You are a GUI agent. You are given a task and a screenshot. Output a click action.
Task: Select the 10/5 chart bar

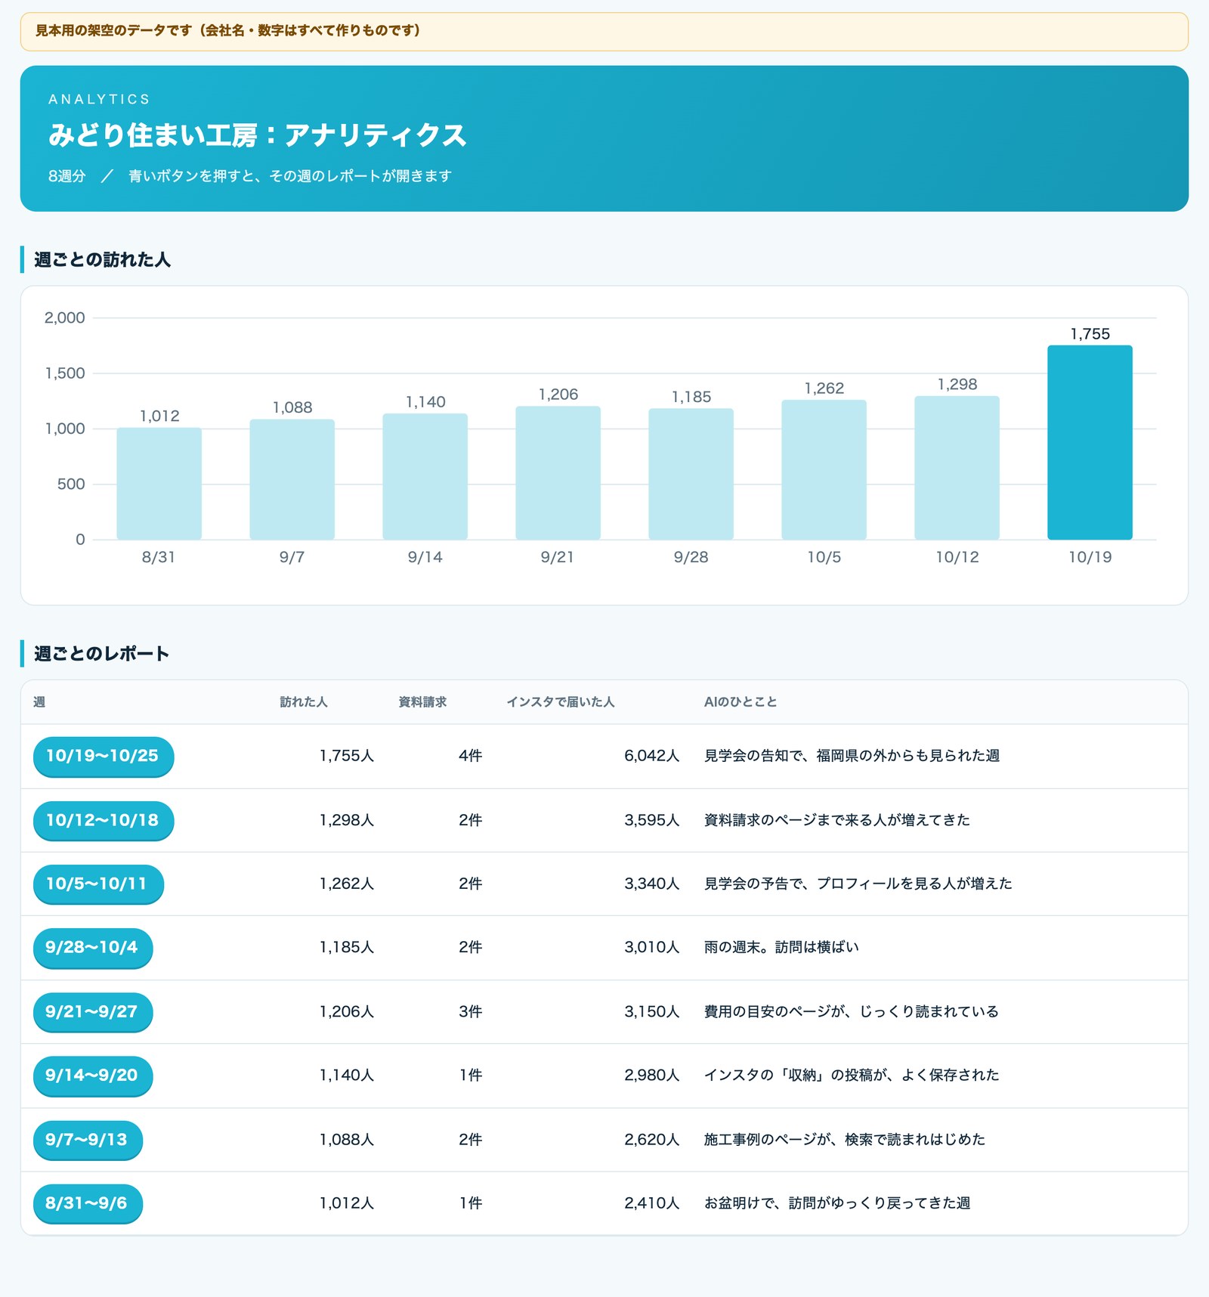[824, 469]
